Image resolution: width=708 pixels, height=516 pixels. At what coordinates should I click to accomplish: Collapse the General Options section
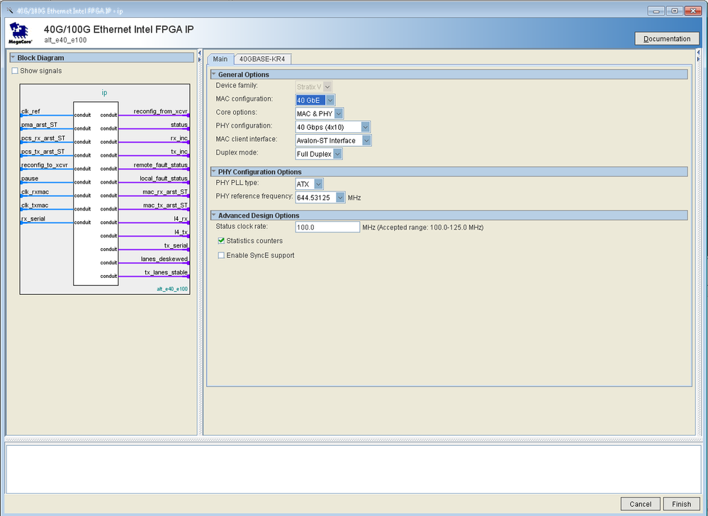(213, 74)
